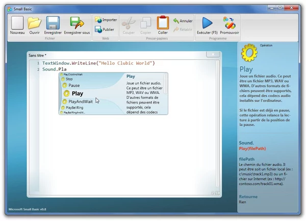Create a new program with Nouveau
The width and height of the screenshot is (306, 221).
point(17,26)
